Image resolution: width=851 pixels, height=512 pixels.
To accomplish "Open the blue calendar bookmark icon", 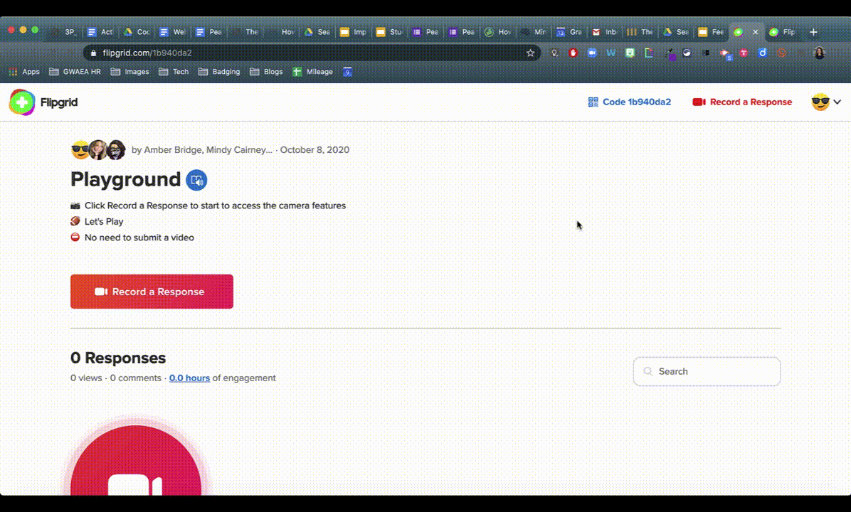I will click(347, 72).
